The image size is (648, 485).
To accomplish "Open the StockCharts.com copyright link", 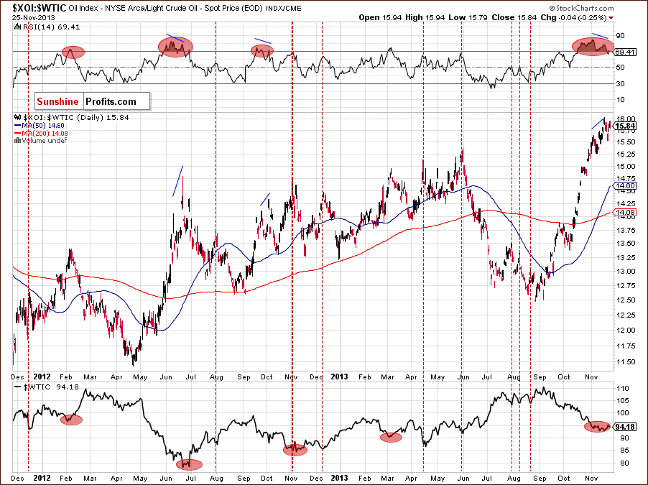I will pos(581,8).
